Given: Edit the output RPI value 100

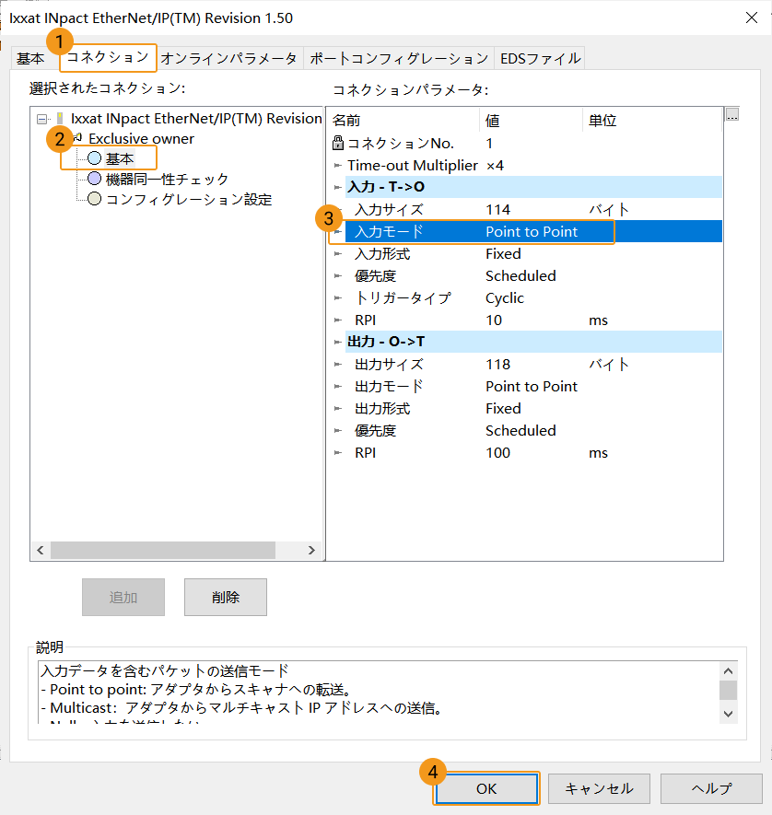Looking at the screenshot, I should coord(498,453).
